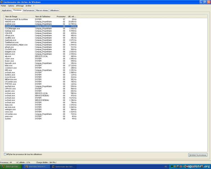Sort by Util. mé... memory column
Viewport: 211px width, 169px height.
pyautogui.click(x=72, y=16)
